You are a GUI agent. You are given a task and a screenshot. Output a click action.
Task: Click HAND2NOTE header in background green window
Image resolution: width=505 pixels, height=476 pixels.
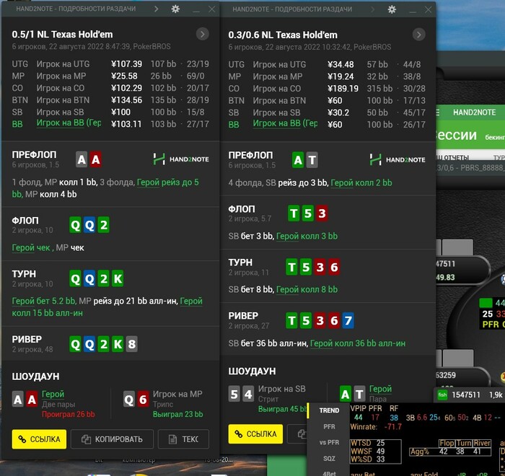[x=474, y=112]
